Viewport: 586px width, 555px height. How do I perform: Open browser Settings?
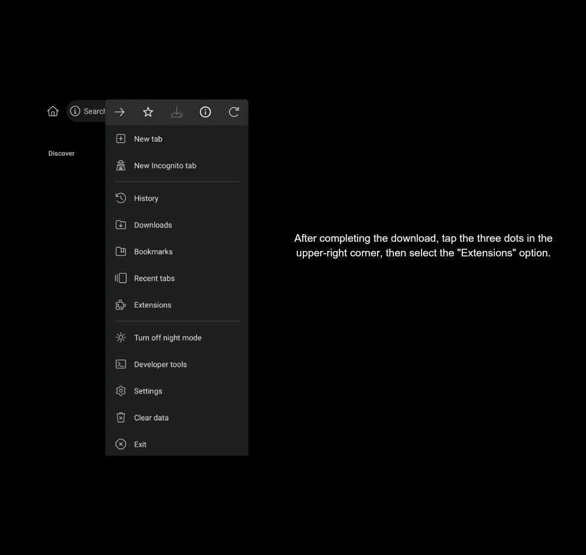[148, 391]
